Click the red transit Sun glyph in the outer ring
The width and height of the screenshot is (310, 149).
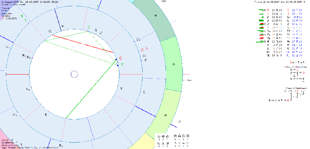tap(142, 50)
